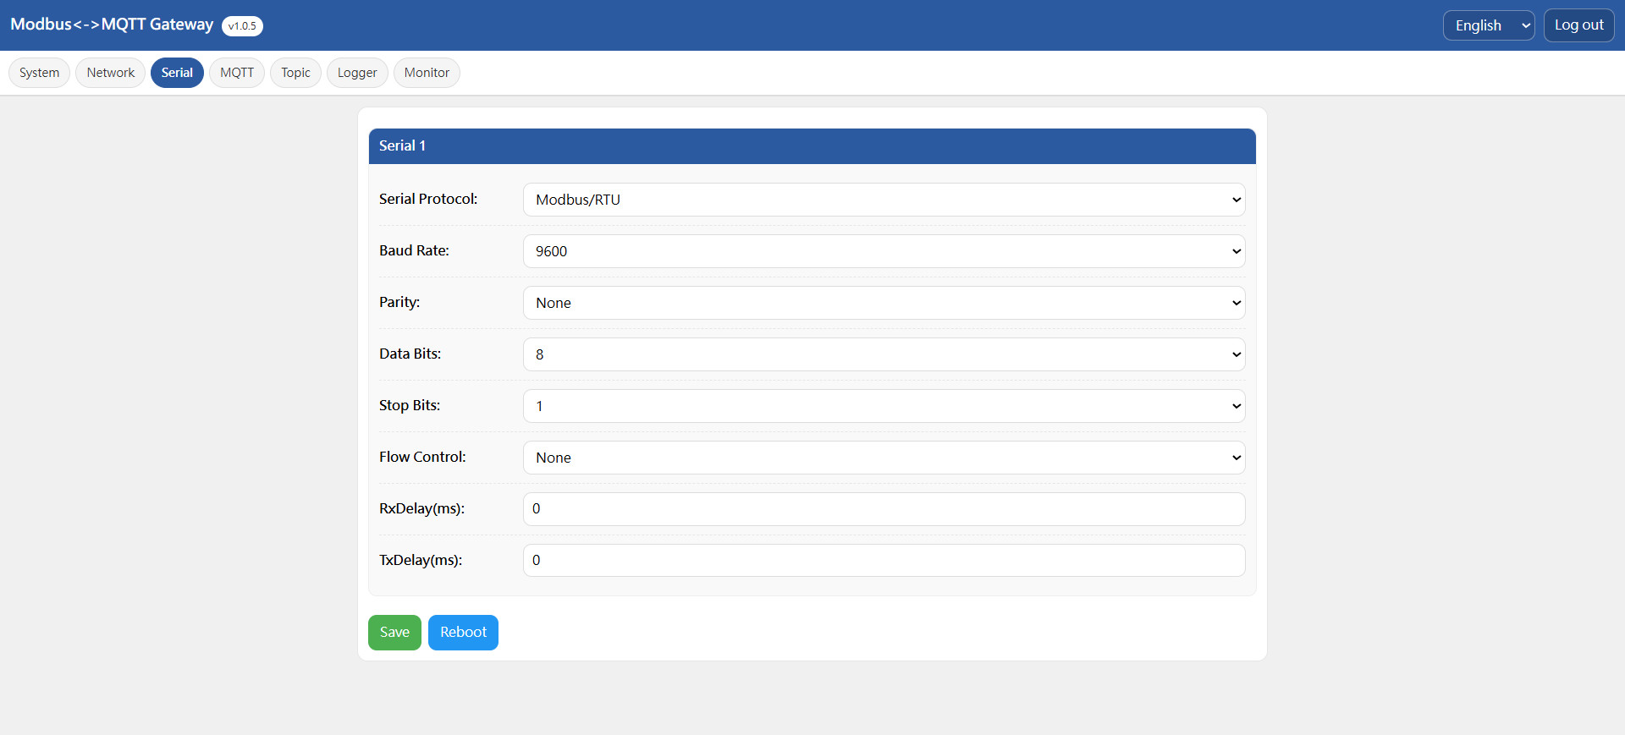Open the Data Bits dropdown

pyautogui.click(x=884, y=354)
